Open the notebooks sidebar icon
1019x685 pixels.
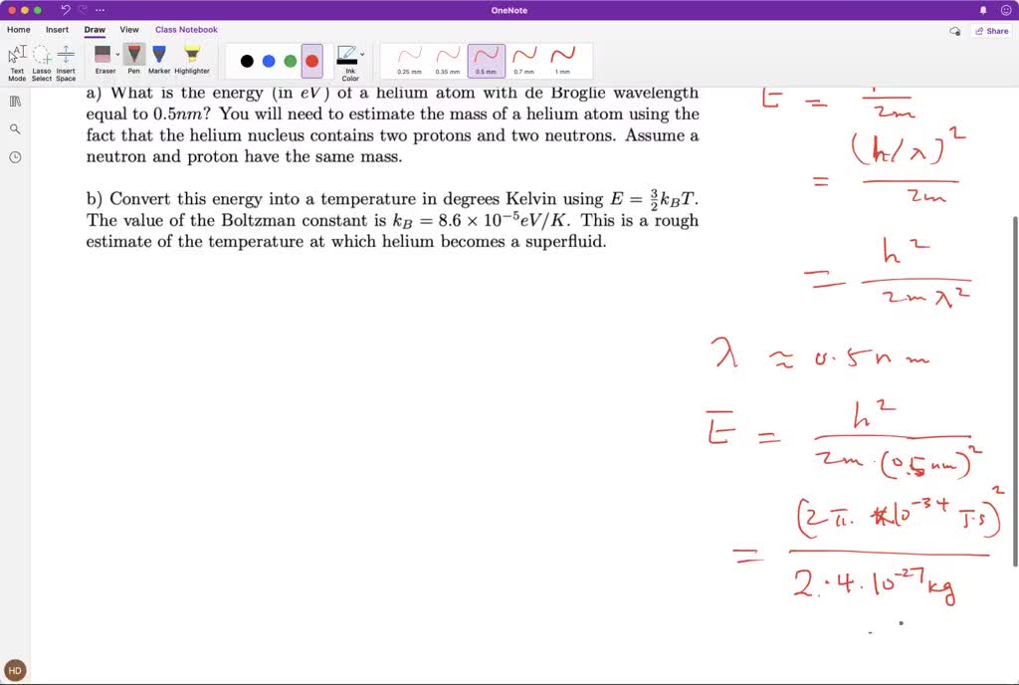(14, 100)
